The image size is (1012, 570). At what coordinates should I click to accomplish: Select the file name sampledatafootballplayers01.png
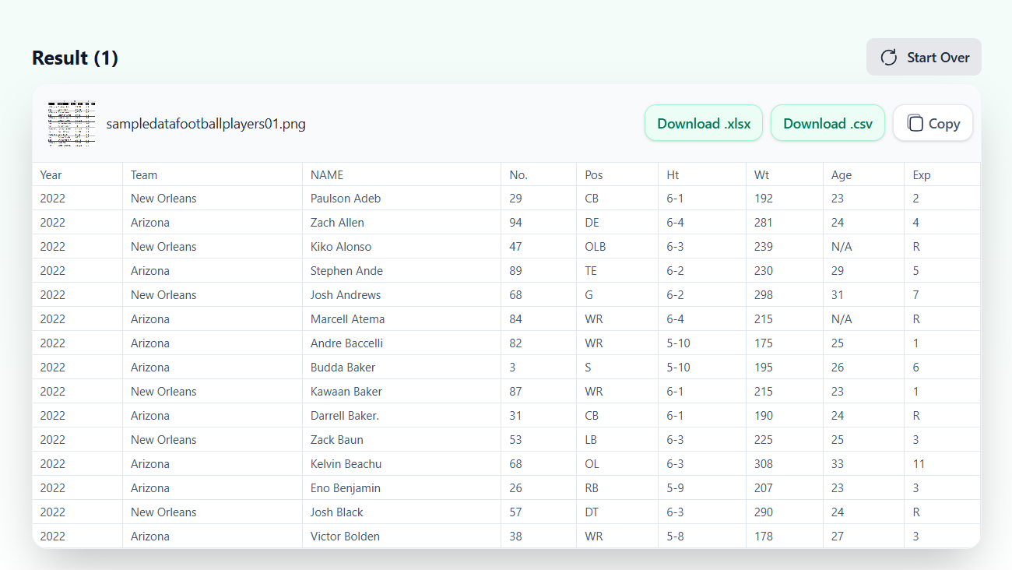pos(206,124)
